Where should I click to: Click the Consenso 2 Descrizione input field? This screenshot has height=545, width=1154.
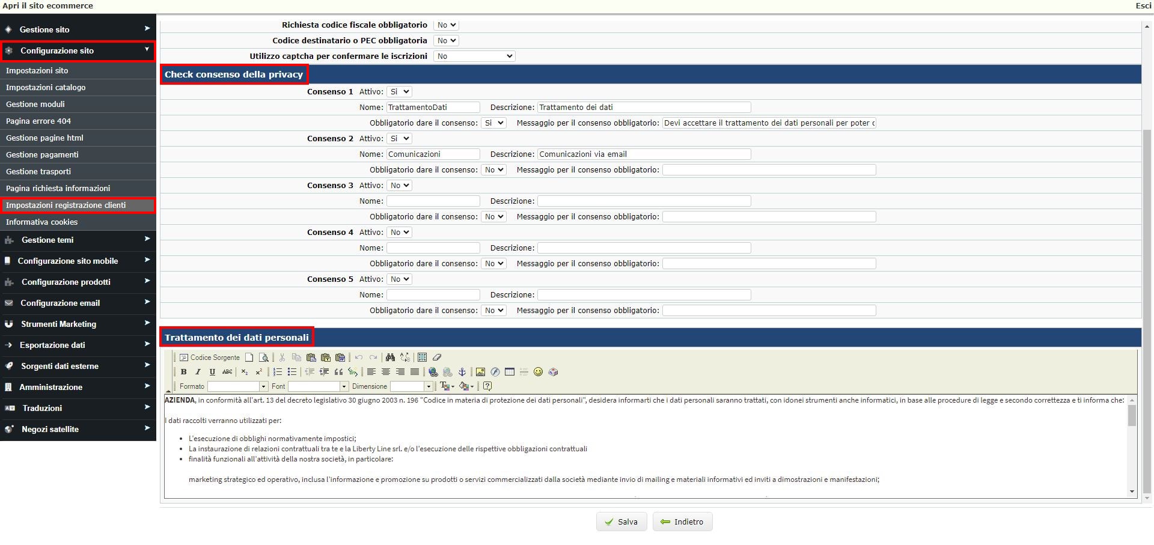click(644, 154)
